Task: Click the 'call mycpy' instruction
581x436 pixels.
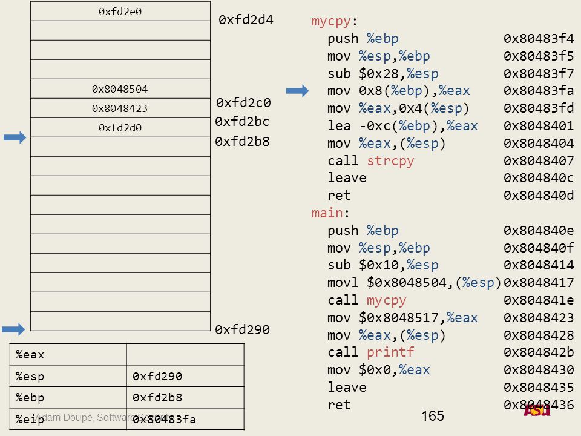Action: point(367,300)
